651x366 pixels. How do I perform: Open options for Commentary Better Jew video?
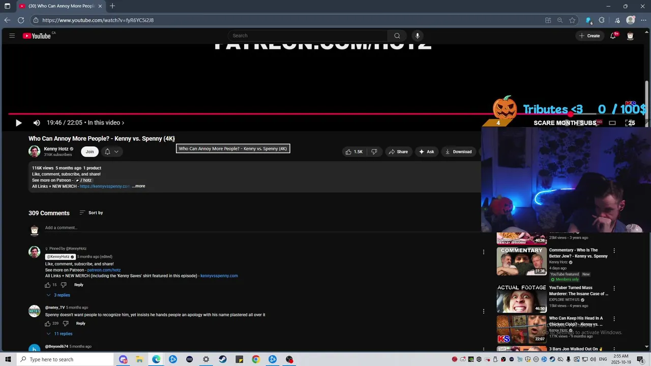coord(614,251)
